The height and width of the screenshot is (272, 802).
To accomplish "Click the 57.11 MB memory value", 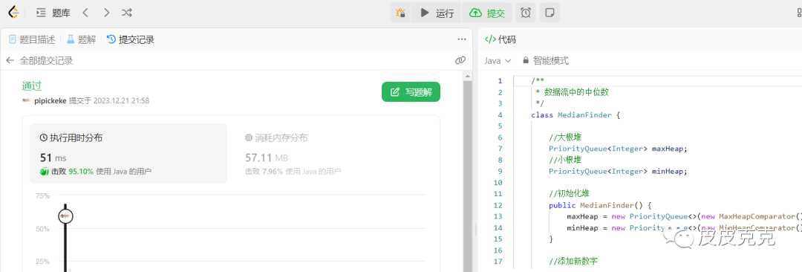I will [x=267, y=158].
